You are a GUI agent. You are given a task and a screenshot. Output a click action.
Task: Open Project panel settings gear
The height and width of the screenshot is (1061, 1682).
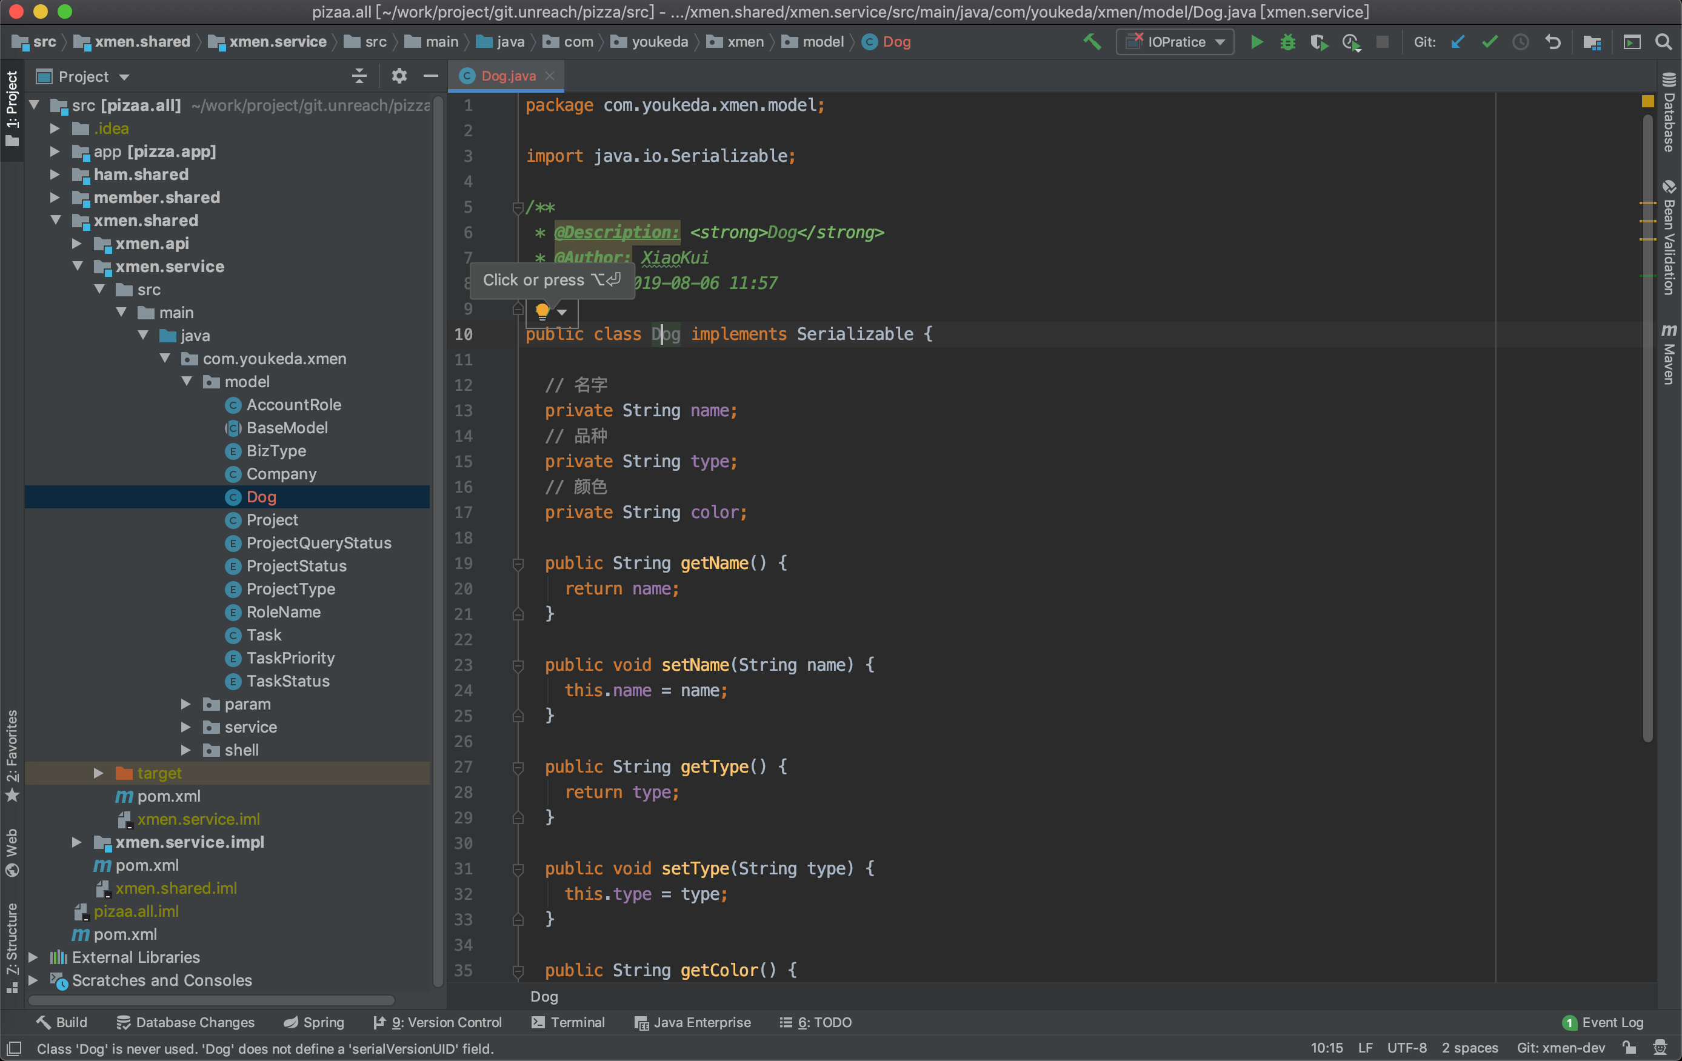coord(399,76)
